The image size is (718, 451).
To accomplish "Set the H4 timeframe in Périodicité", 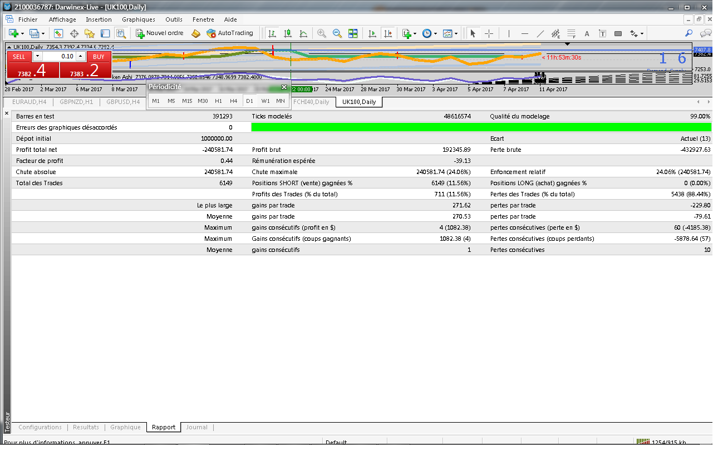I will pyautogui.click(x=234, y=101).
